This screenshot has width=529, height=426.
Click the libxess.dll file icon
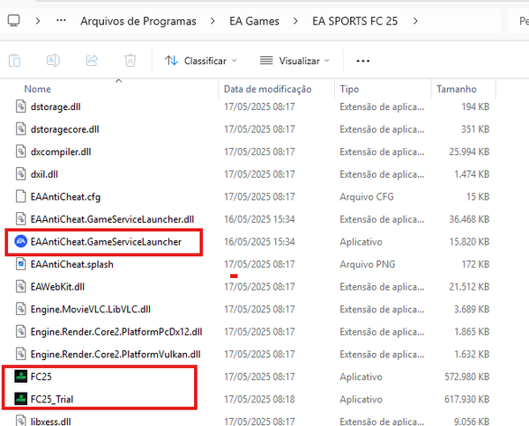coord(20,421)
